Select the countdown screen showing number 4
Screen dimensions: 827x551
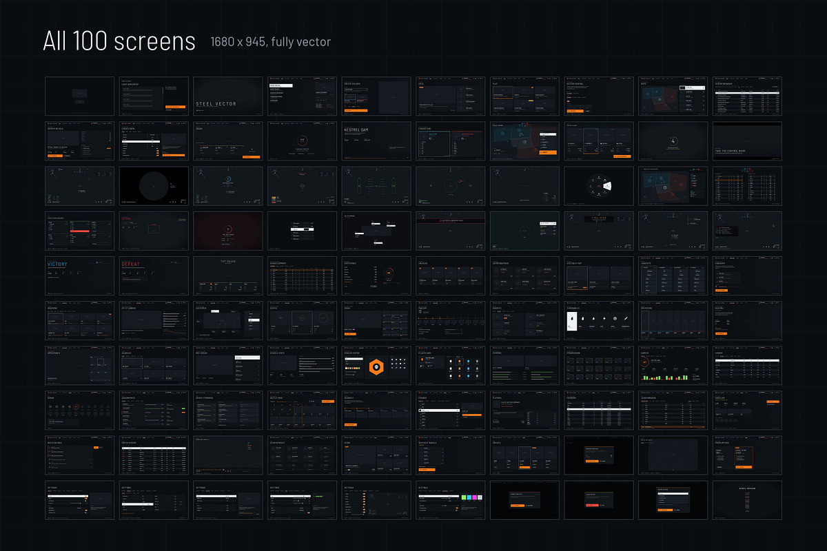[x=673, y=141]
